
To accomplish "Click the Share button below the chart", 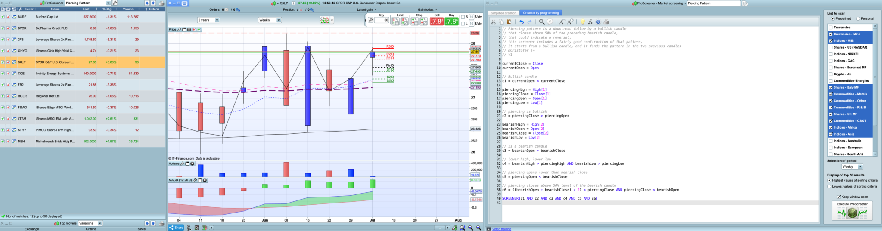I will (176, 228).
